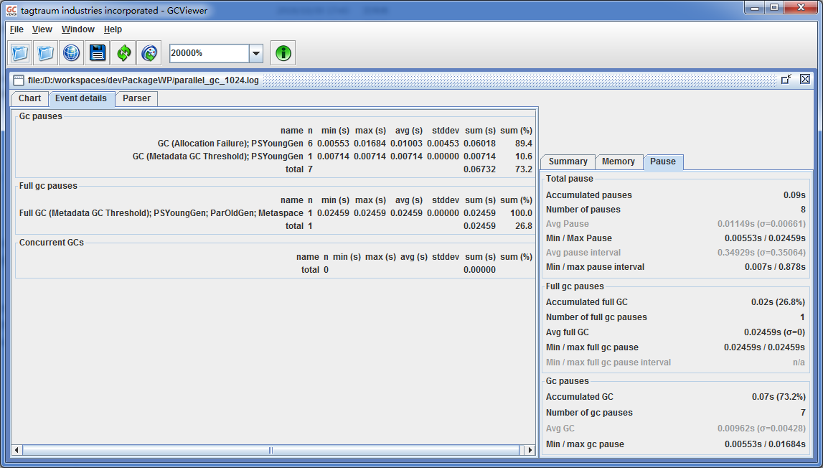This screenshot has height=468, width=823.
Task: Select the Parser tab
Action: [136, 98]
